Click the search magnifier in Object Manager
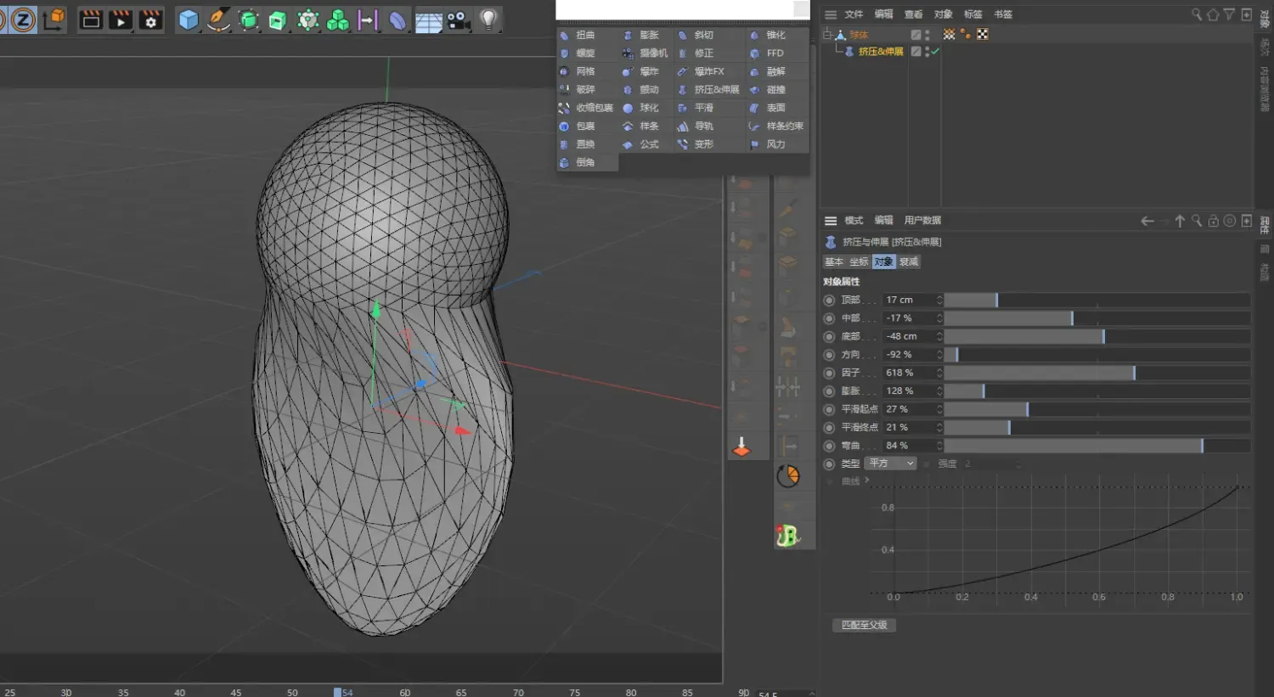The width and height of the screenshot is (1274, 697). tap(1197, 14)
